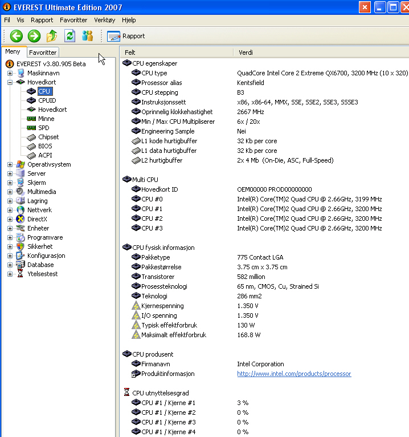Screen dimensions: 409x437
Task: Click the DirectX icon in the tree
Action: pos(21,219)
